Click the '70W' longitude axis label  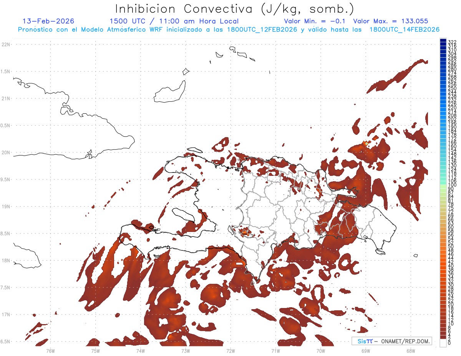point(321,350)
